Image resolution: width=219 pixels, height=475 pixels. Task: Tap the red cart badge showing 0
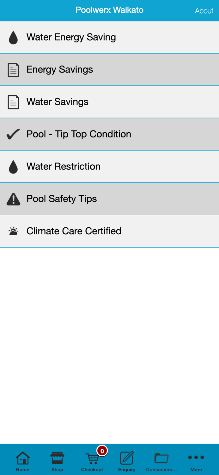click(x=101, y=451)
